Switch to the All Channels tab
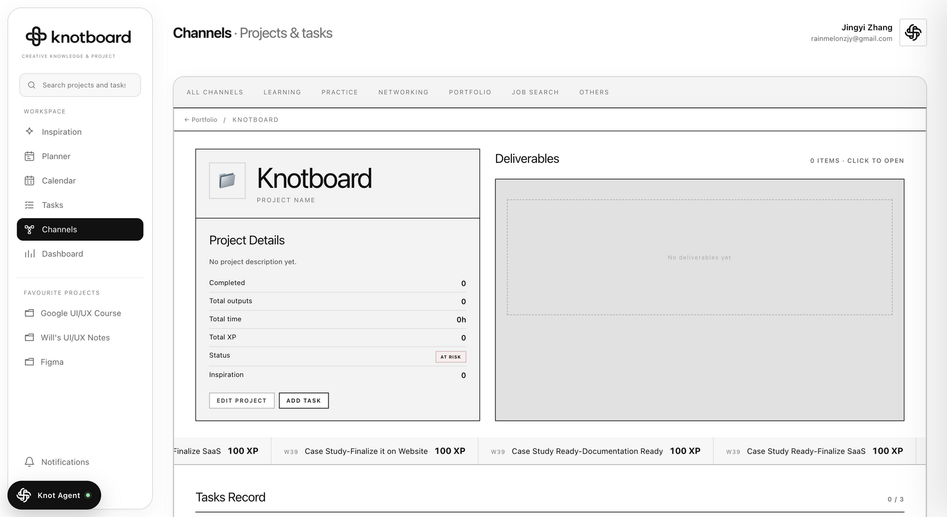The image size is (947, 517). (215, 92)
